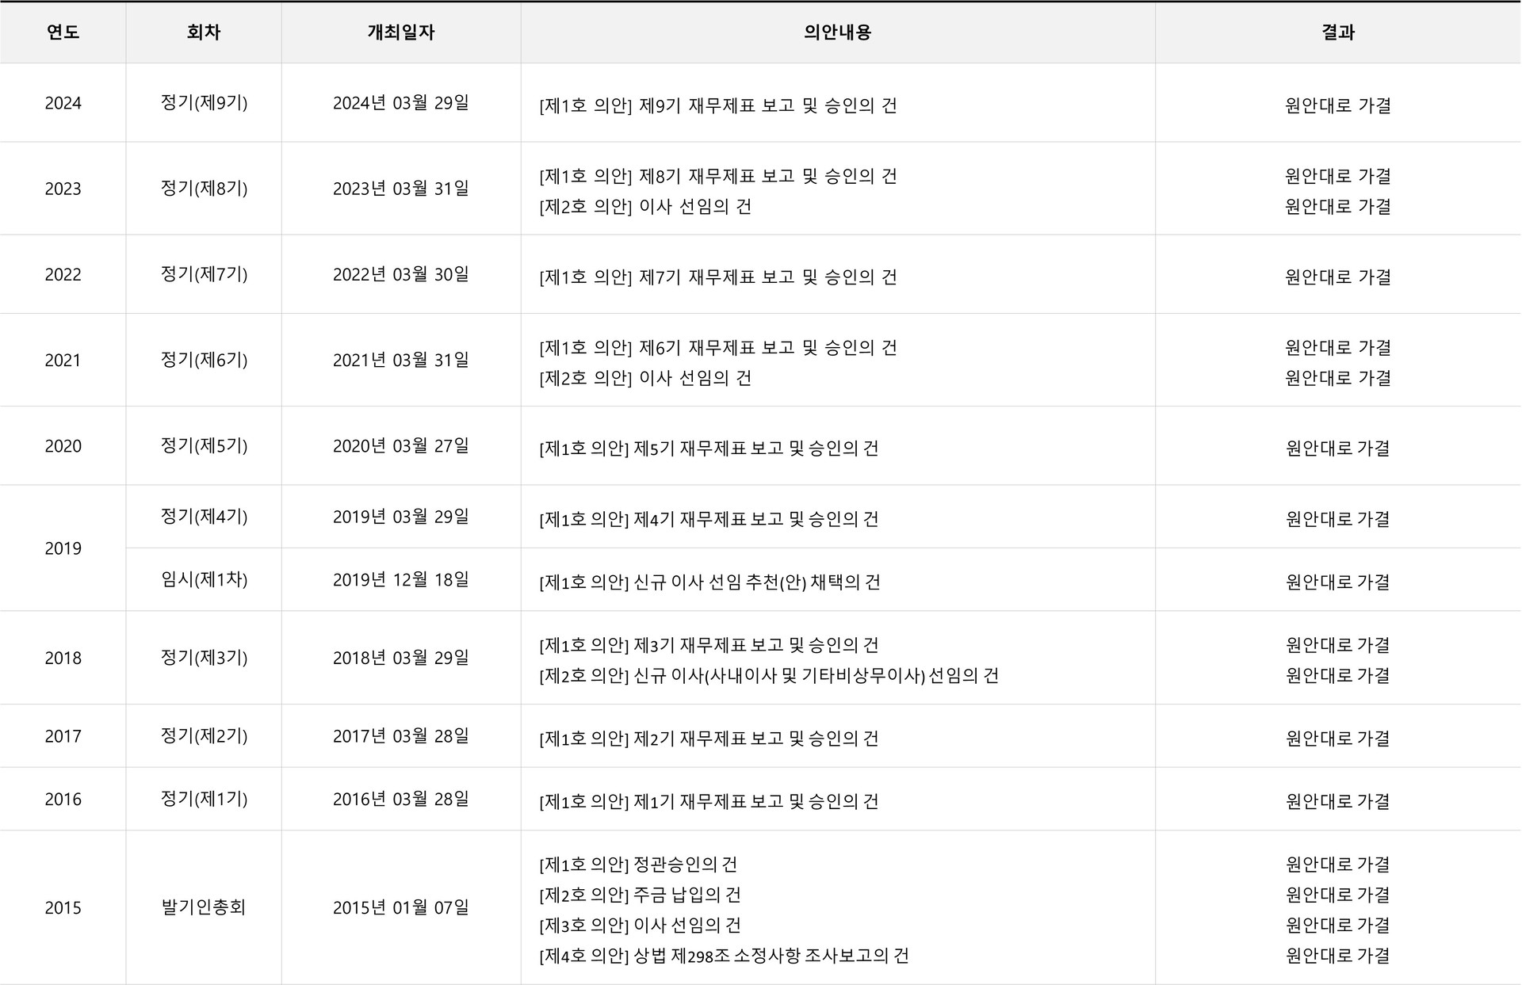Click the date 2023년 03월 31일
Viewport: 1522px width, 985px height.
click(401, 189)
